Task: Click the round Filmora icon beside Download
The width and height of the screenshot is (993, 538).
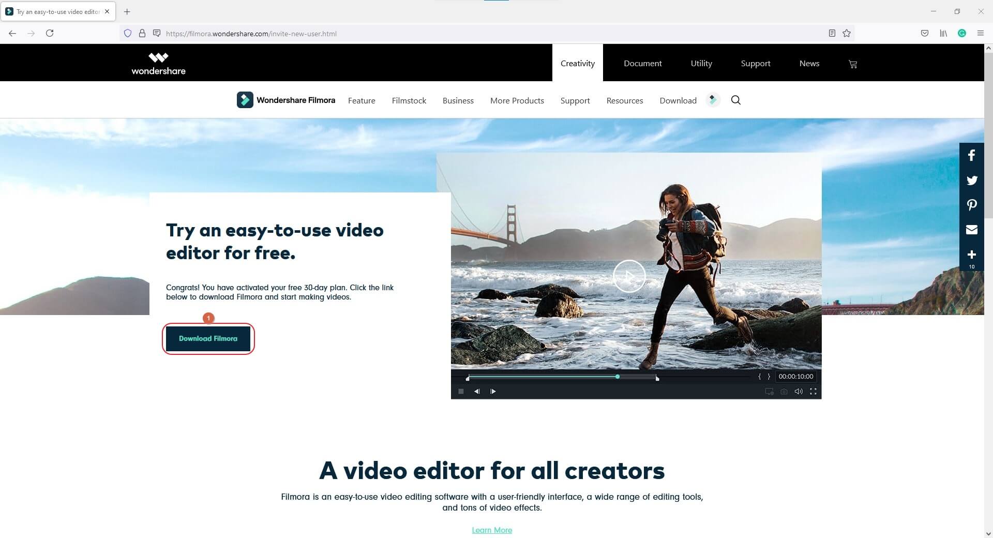Action: pos(713,100)
